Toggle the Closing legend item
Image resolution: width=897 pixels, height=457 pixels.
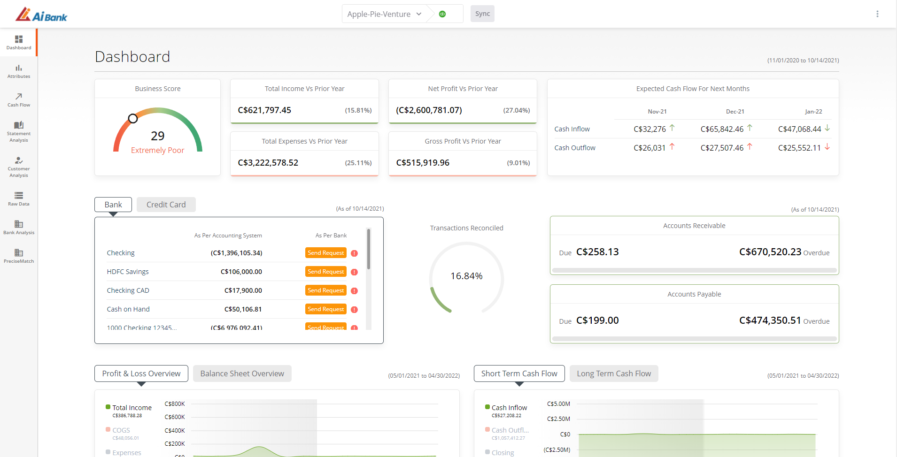500,453
